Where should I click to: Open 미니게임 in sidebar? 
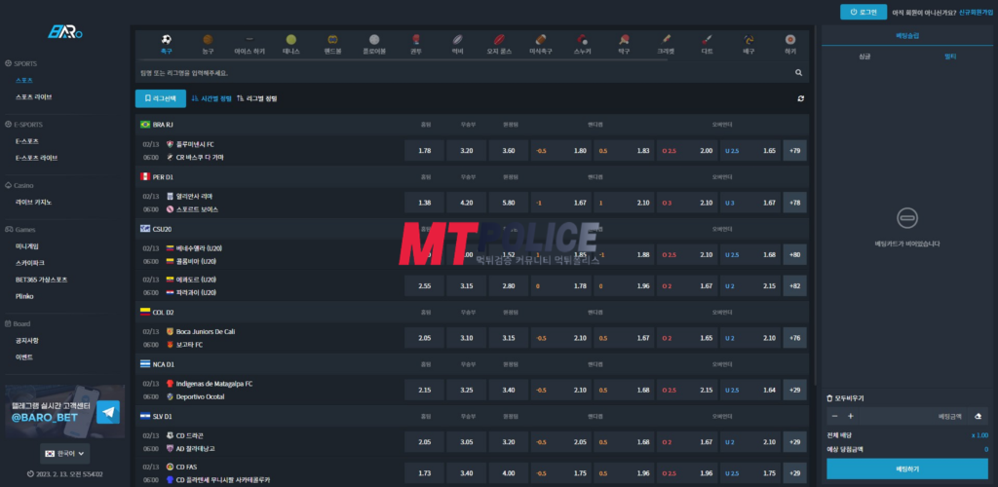[27, 246]
